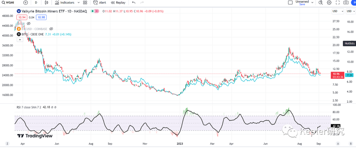Screen dimensions: 356x148
Task: Open chart settings gear icon
Action: (x=329, y=3)
